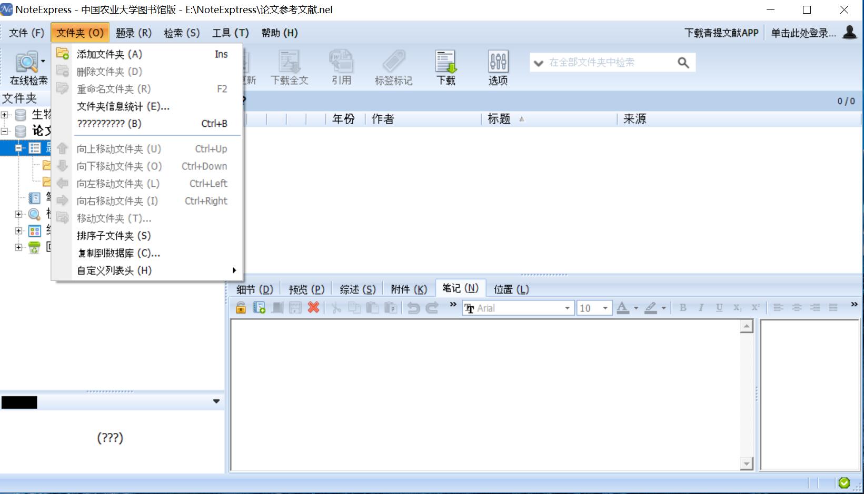Switch to the Summary (综述) tab
This screenshot has height=494, width=864.
357,289
